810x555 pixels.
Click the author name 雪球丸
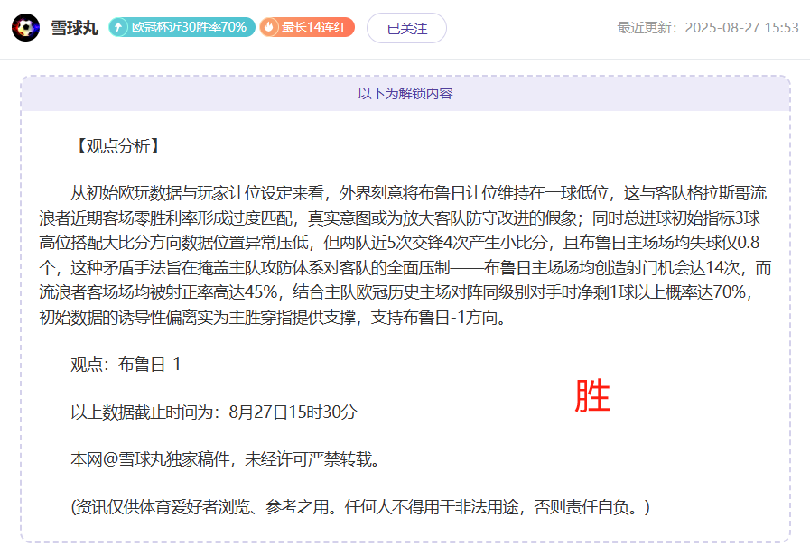(x=74, y=28)
